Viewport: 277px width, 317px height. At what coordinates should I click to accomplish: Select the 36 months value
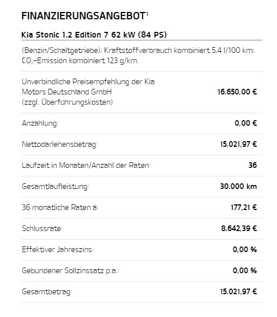[253, 165]
